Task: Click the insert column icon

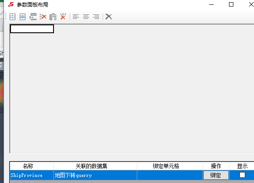Action: point(53,17)
